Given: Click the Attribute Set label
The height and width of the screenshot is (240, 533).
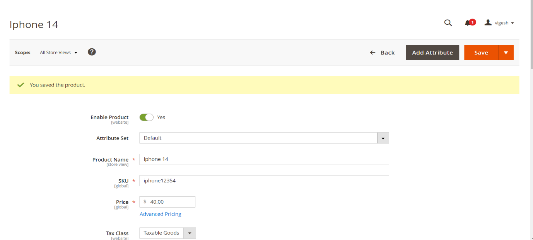Looking at the screenshot, I should click(x=113, y=138).
